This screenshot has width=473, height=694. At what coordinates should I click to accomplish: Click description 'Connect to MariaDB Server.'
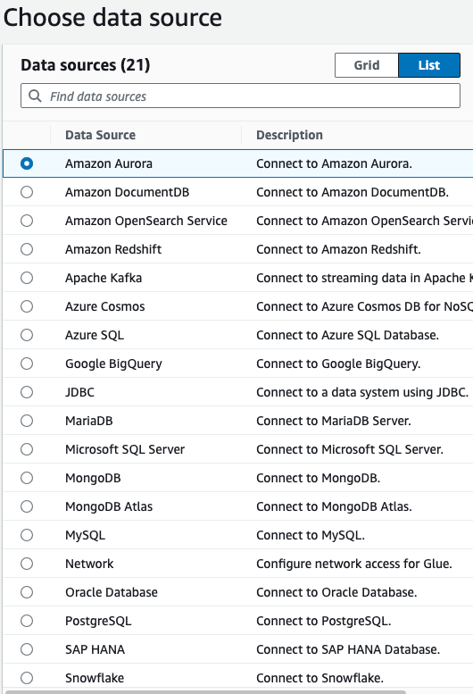point(334,421)
